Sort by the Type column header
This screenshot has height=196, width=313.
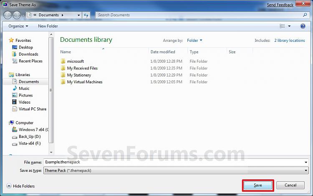(194, 52)
